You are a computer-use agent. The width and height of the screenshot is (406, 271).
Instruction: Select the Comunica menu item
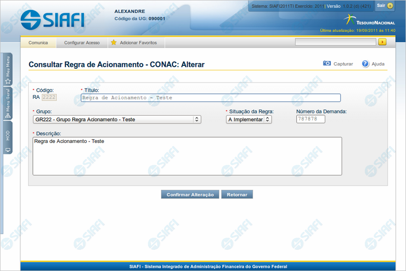(38, 42)
